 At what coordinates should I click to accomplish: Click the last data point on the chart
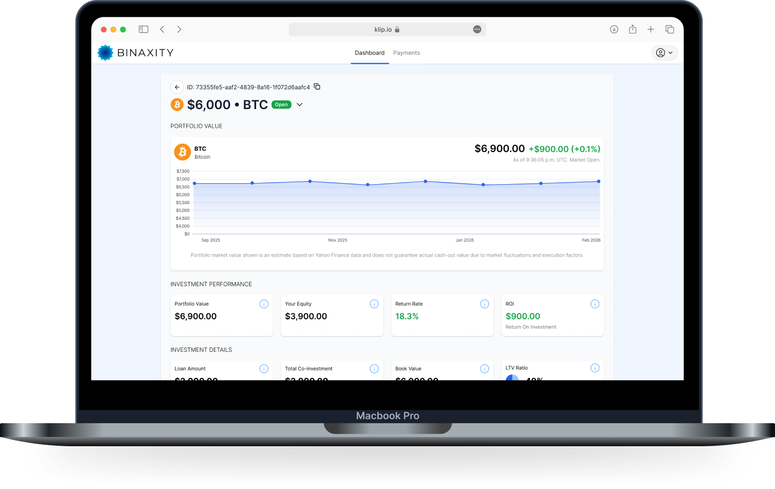click(599, 181)
